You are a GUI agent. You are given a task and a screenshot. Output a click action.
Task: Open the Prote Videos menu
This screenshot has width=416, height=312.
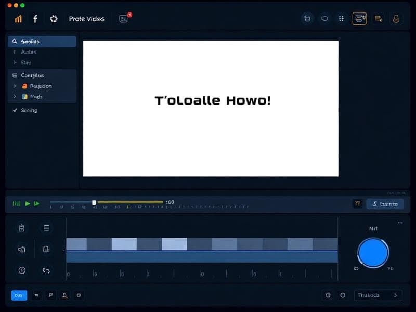click(x=87, y=18)
